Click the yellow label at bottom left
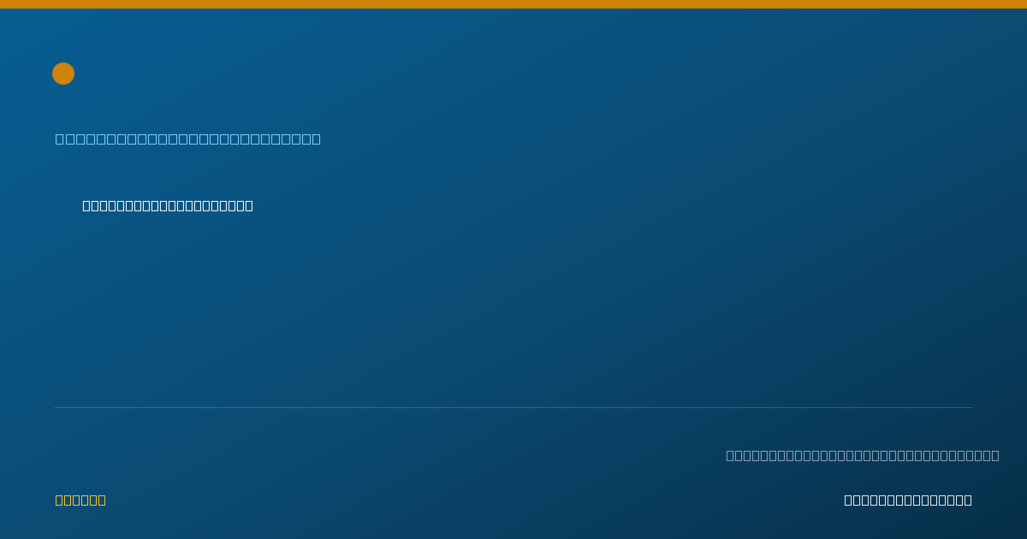The height and width of the screenshot is (539, 1027). pyautogui.click(x=80, y=500)
